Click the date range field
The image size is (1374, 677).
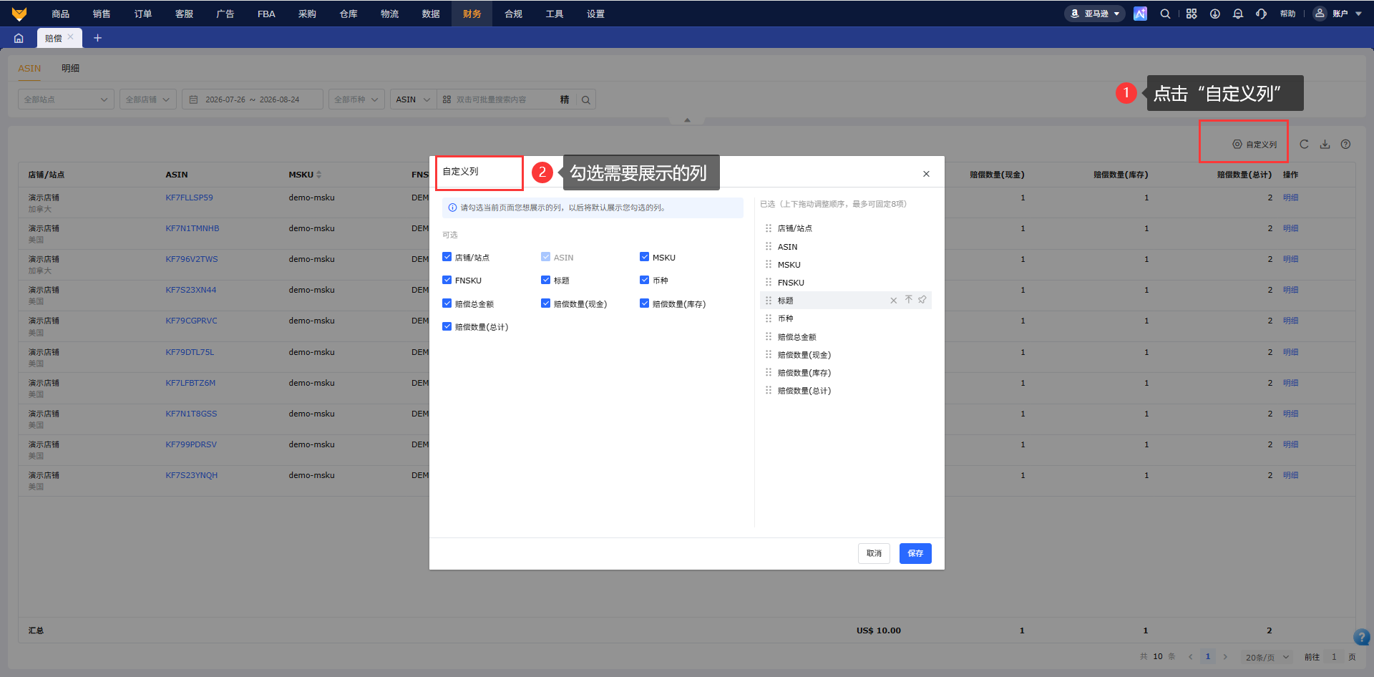click(x=253, y=99)
